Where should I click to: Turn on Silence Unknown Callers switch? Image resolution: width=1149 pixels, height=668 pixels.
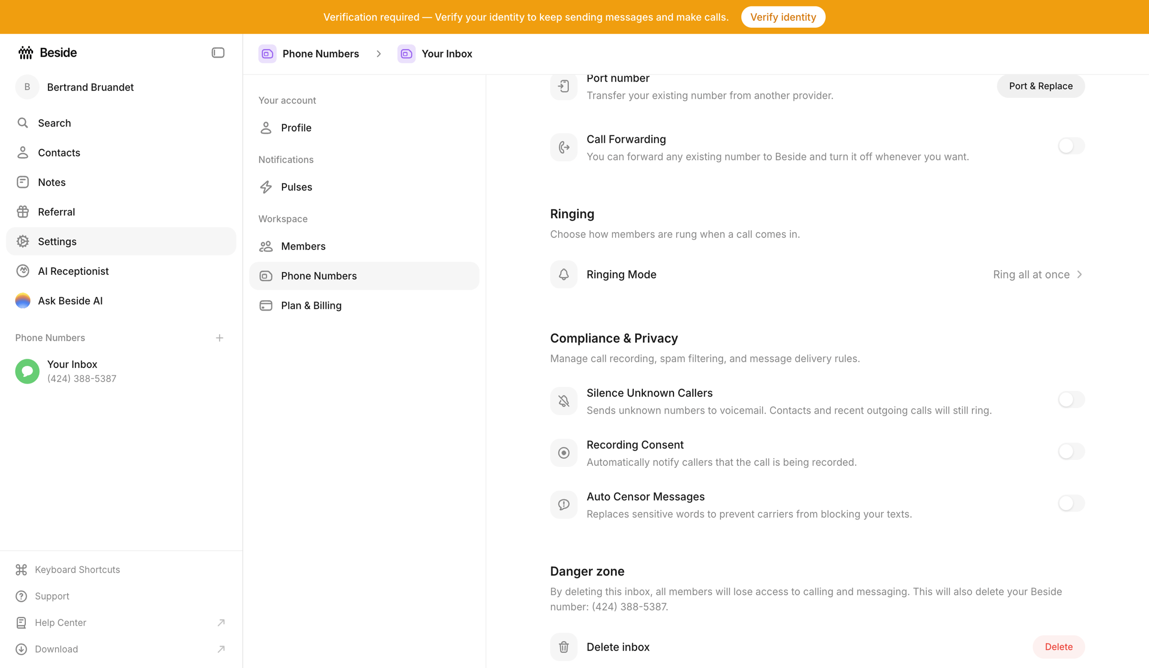(1071, 400)
